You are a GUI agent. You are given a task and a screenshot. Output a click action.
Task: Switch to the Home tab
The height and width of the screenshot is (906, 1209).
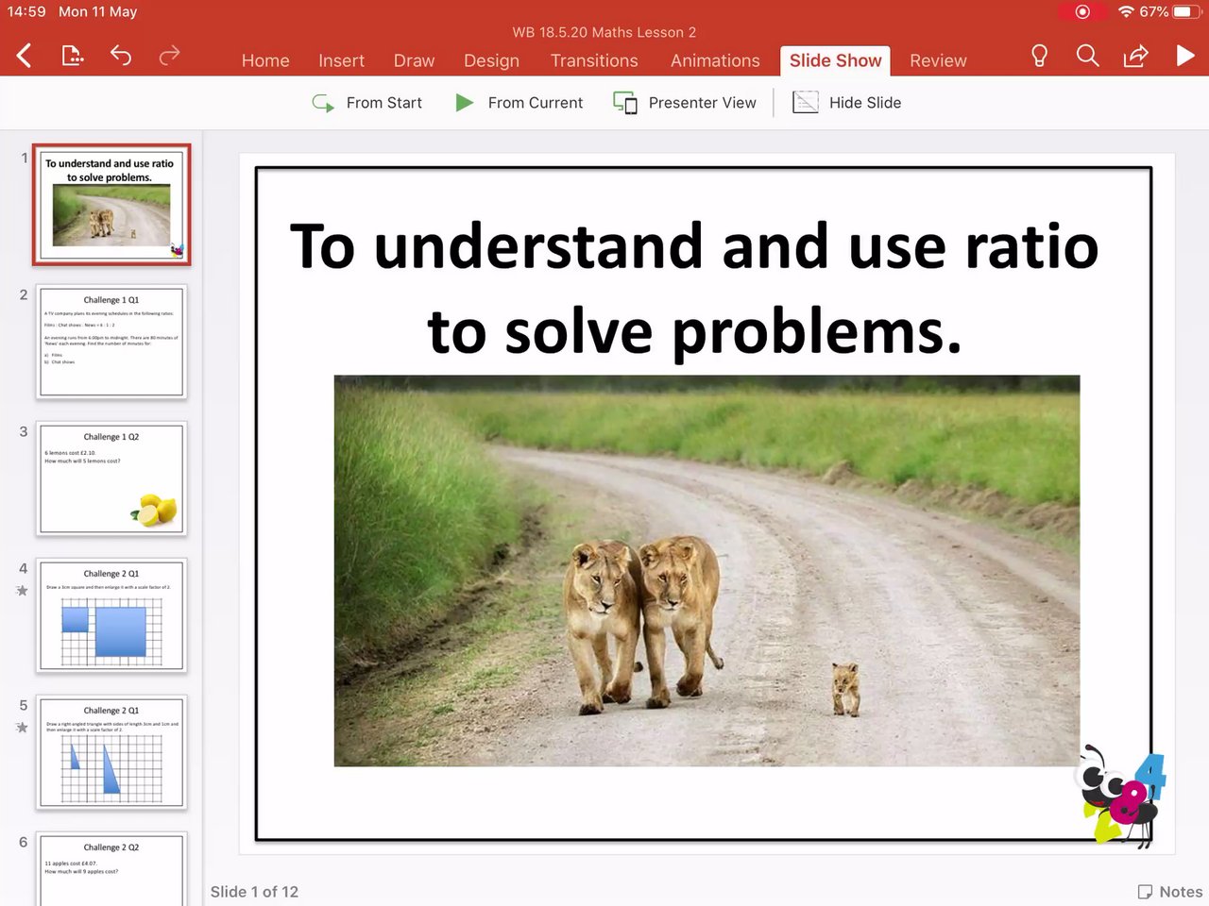click(265, 60)
